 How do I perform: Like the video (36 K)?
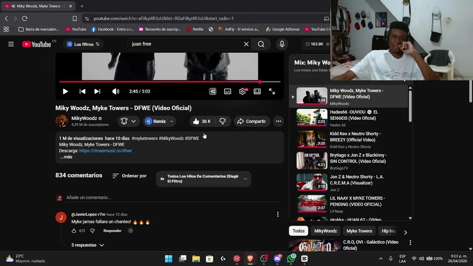(202, 121)
